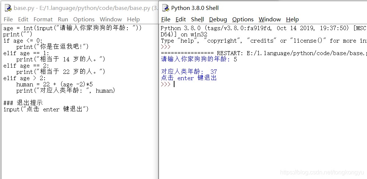Click the print line '相当于 22 岁的人。'
Viewport: 367px width, 179px height.
[x=61, y=72]
